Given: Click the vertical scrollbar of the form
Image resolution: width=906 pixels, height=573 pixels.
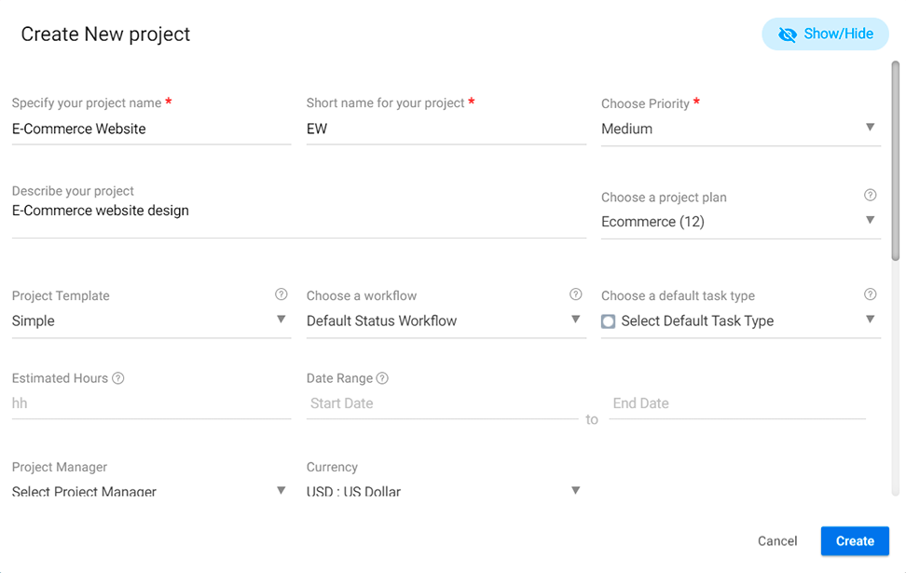Looking at the screenshot, I should pyautogui.click(x=896, y=162).
